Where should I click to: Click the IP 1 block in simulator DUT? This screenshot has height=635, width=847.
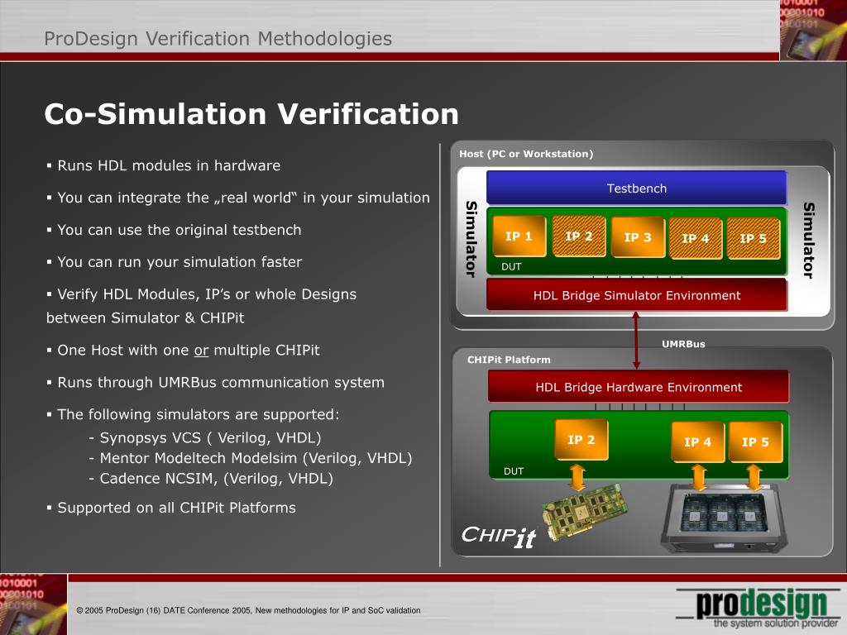pyautogui.click(x=519, y=236)
